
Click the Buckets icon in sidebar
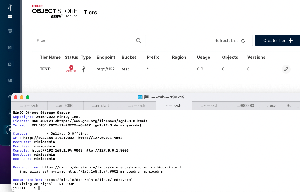[x=10, y=31]
